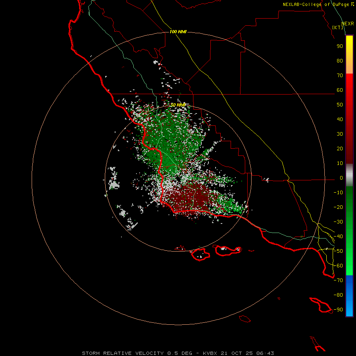The width and height of the screenshot is (356, 356).
Task: Click the 06:43 timestamp
Action: [265, 353]
